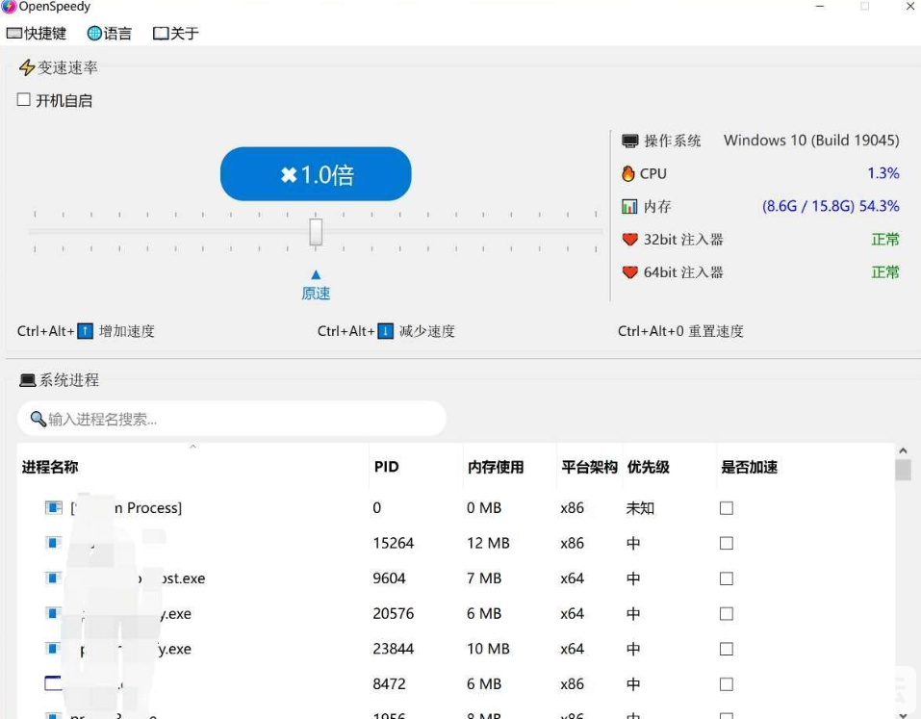Click the process list scrollbar thumb
Screen dimensions: 921x719
[x=904, y=470]
